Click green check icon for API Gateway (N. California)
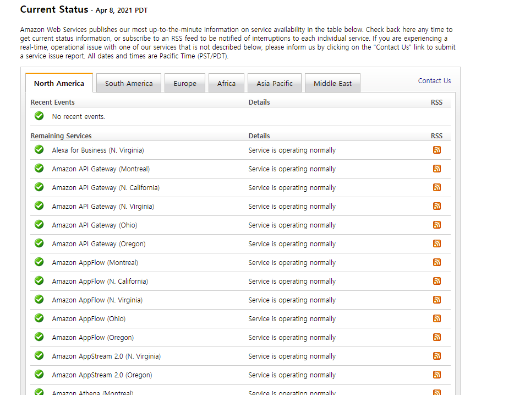514x395 pixels. (39, 187)
